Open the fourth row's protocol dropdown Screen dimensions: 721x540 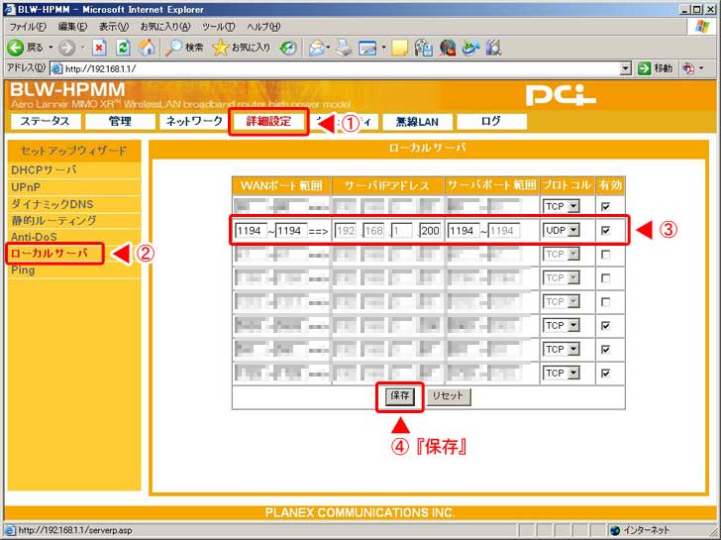click(562, 278)
